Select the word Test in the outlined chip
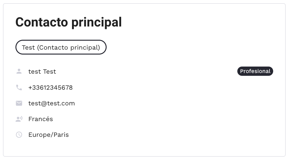This screenshot has height=159, width=288. (28, 47)
